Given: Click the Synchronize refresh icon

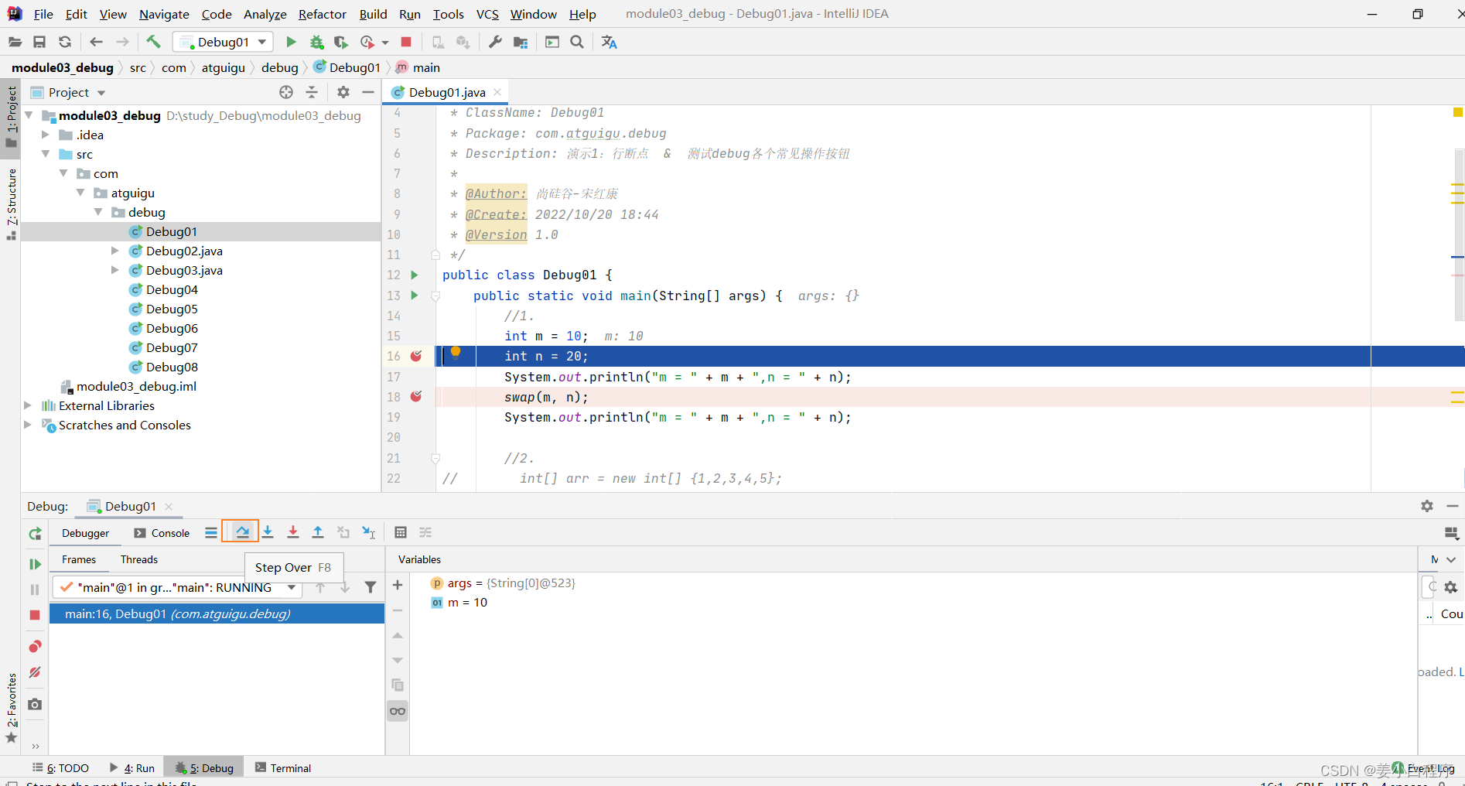Looking at the screenshot, I should 65,42.
